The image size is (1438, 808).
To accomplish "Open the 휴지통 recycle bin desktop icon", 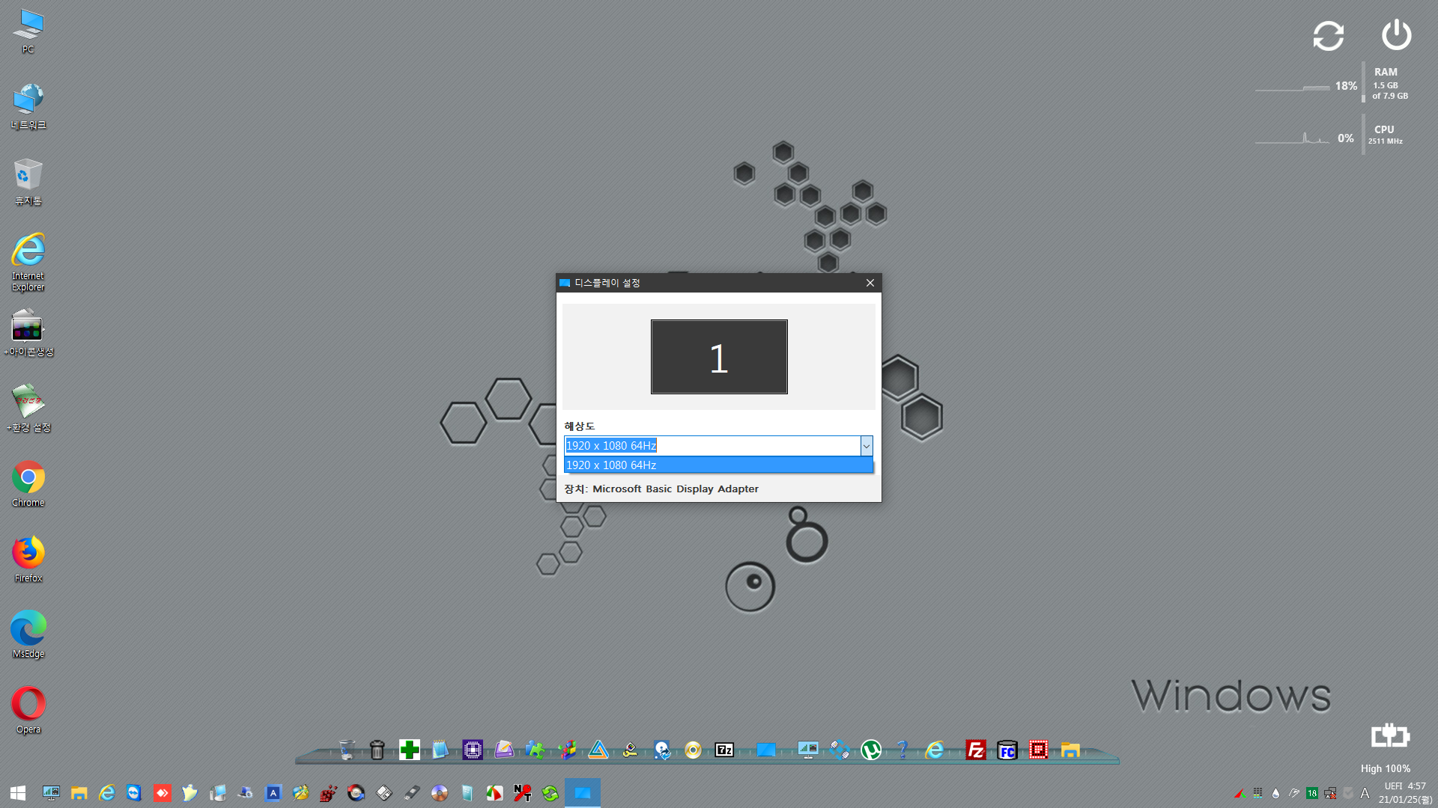I will [28, 183].
